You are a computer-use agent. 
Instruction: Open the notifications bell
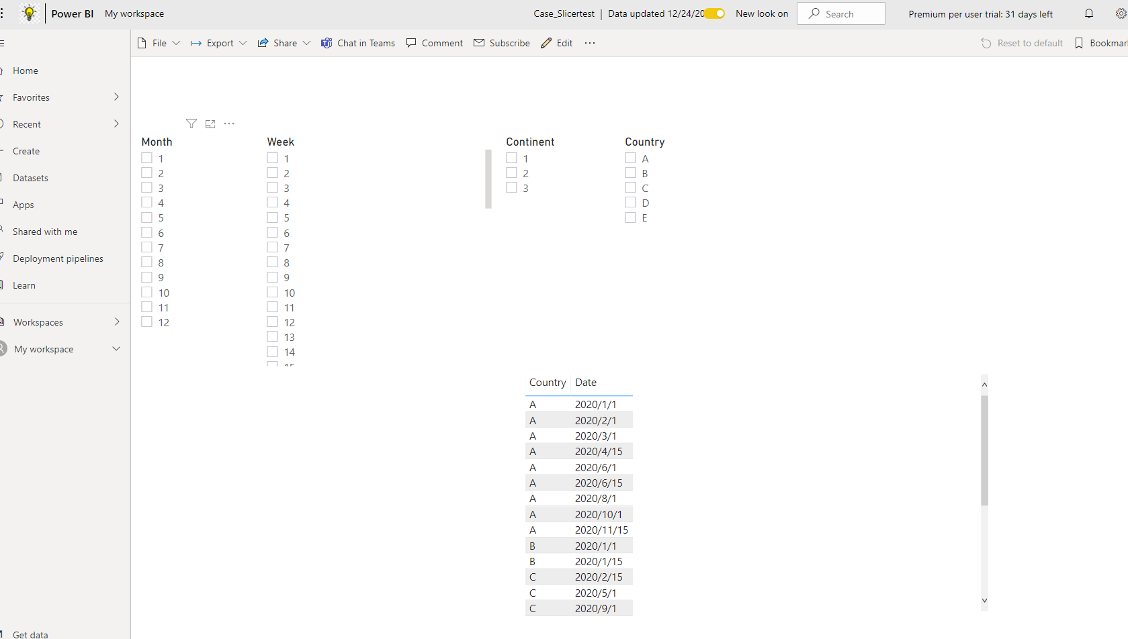point(1089,13)
